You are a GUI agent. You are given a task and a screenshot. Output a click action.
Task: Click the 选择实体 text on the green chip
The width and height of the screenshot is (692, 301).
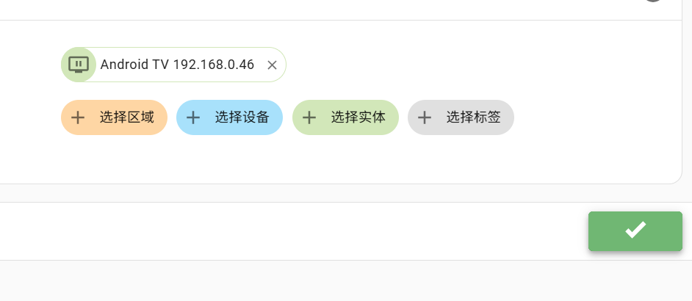[x=358, y=117]
